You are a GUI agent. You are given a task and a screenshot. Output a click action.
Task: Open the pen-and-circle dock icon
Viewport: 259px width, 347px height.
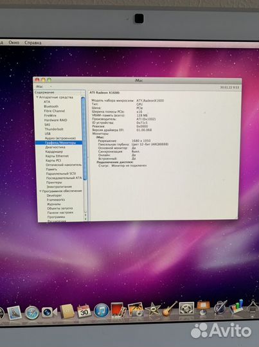(220, 307)
